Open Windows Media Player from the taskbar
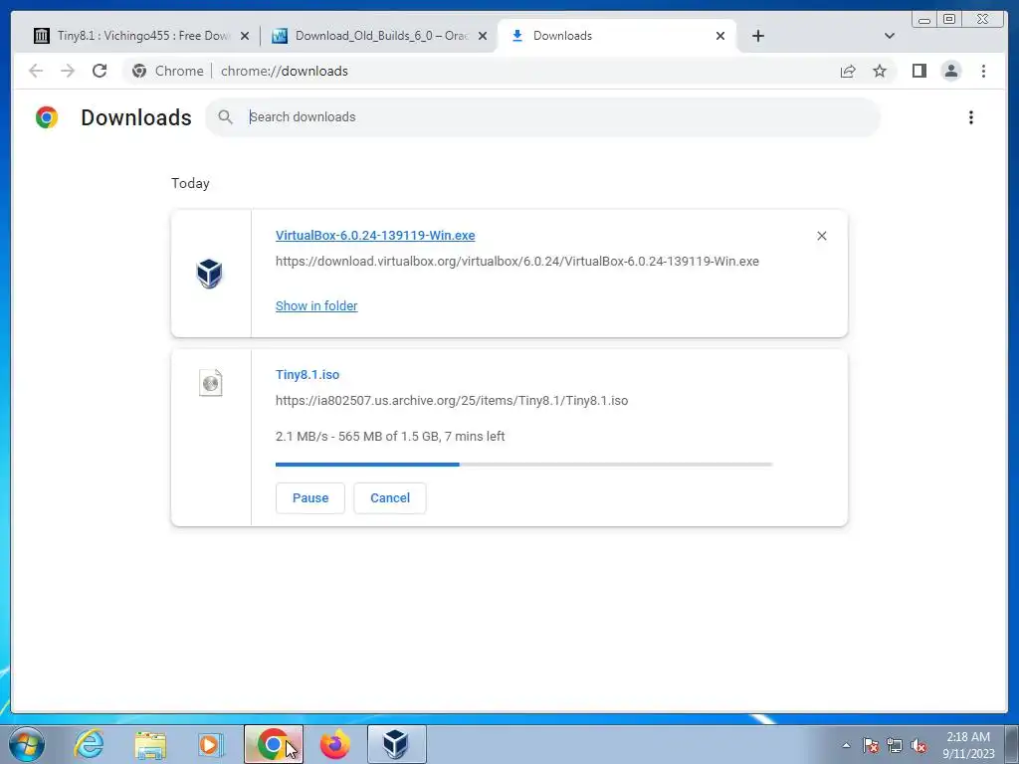 pos(210,744)
